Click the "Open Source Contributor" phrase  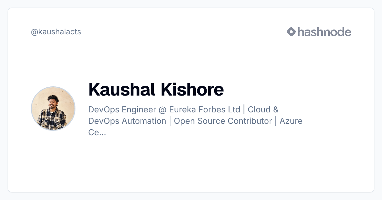(223, 121)
